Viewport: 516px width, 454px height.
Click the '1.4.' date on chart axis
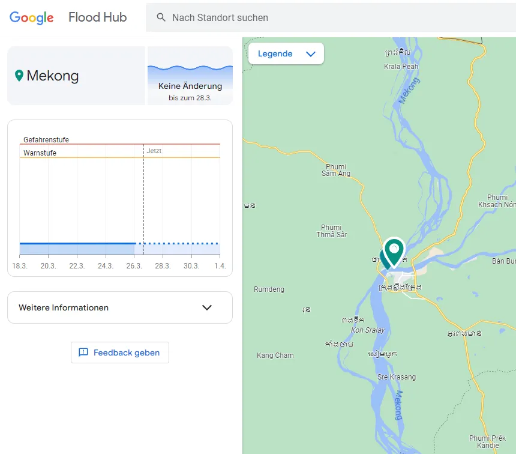220,266
